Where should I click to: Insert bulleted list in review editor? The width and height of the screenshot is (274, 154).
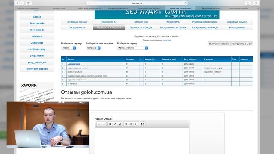point(131,124)
